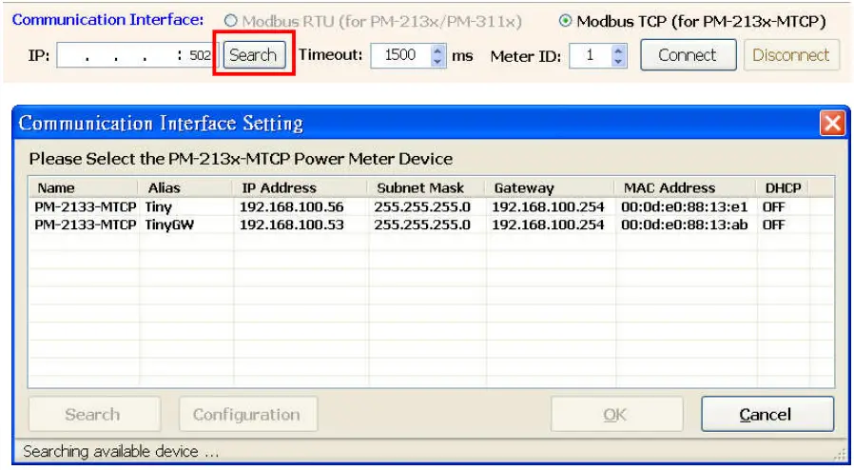
Task: Click the alias cell Tiny
Action: point(159,207)
